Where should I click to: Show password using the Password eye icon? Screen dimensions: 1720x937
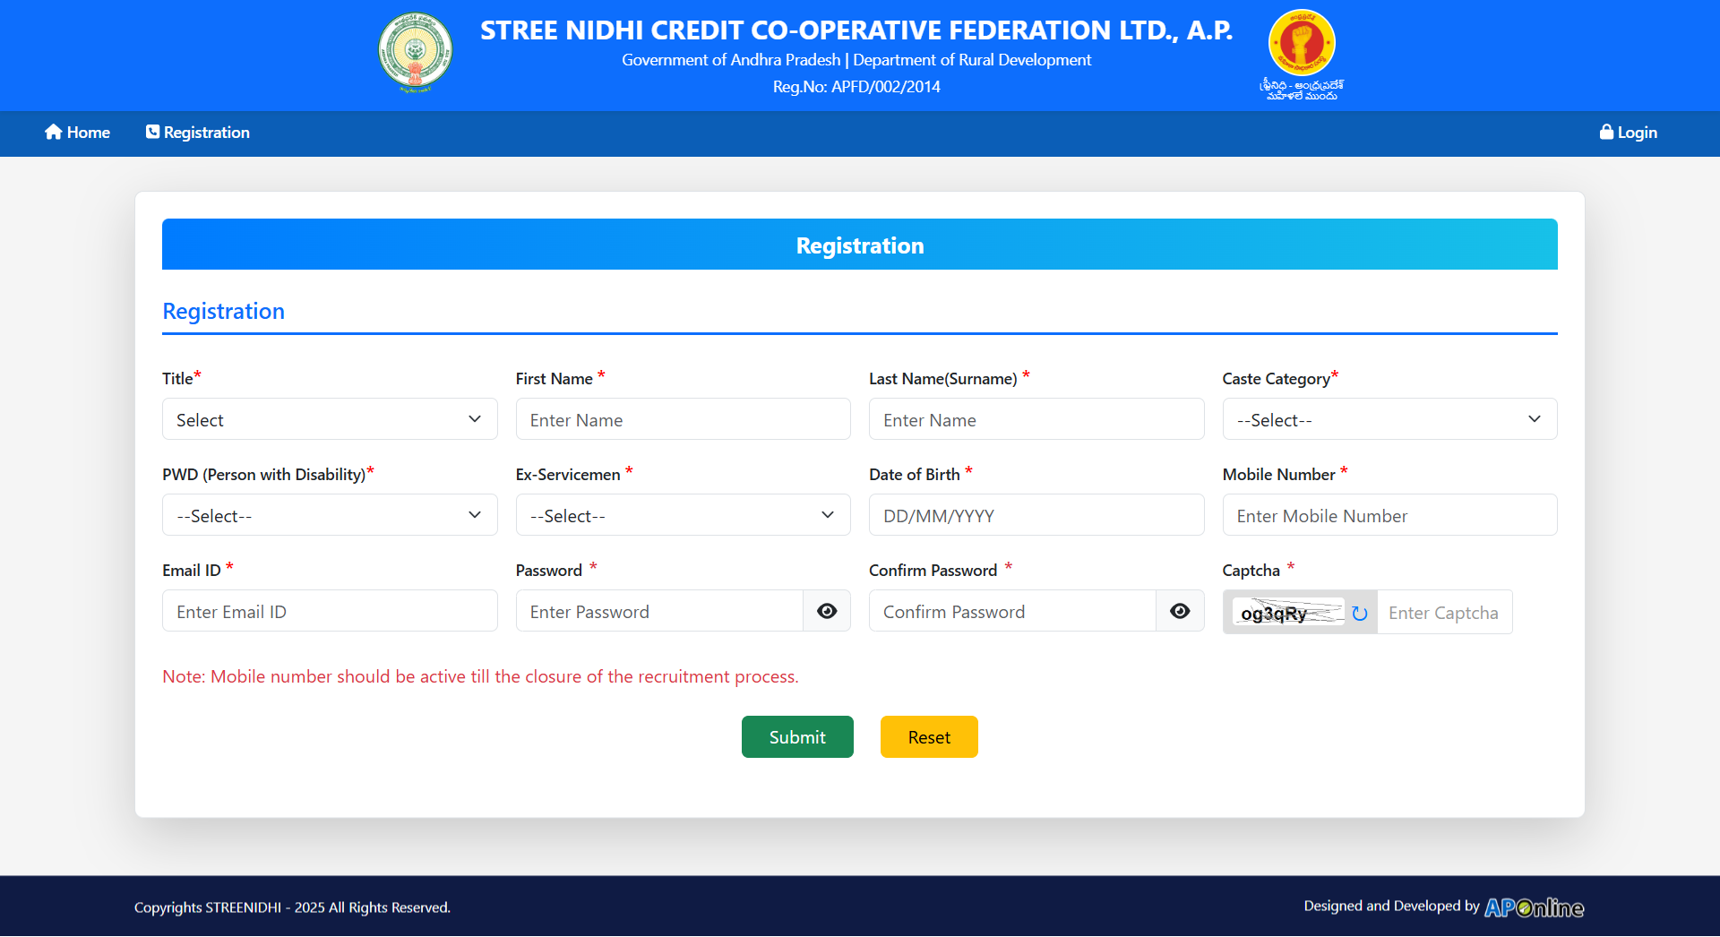(826, 611)
